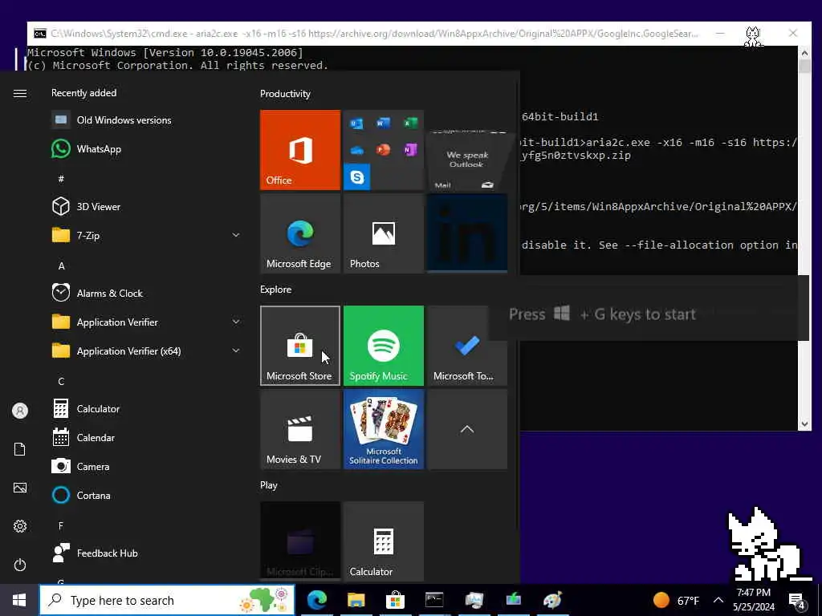Open the Photos tile
Viewport: 822px width, 616px height.
coord(383,233)
